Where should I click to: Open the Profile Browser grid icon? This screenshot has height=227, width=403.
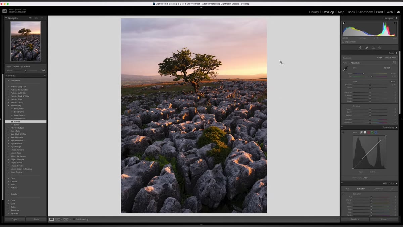click(x=394, y=63)
